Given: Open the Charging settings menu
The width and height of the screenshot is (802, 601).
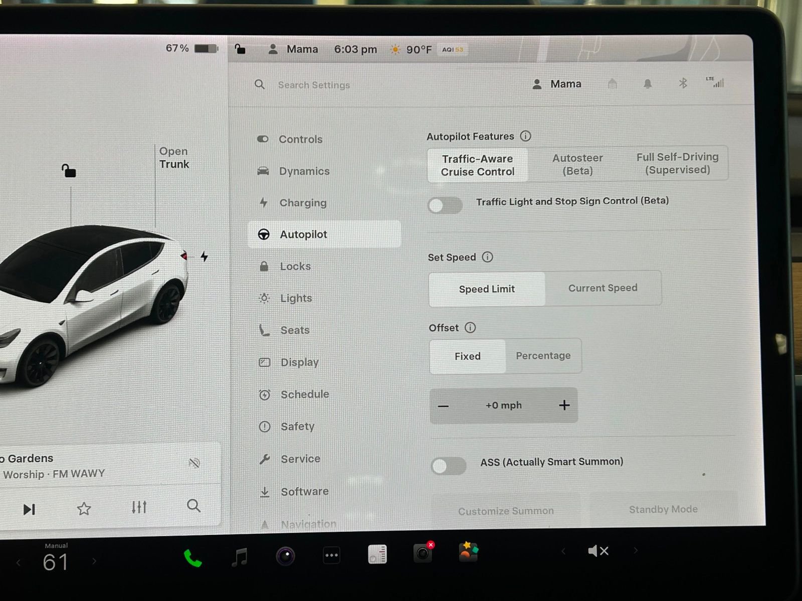Looking at the screenshot, I should pyautogui.click(x=302, y=203).
